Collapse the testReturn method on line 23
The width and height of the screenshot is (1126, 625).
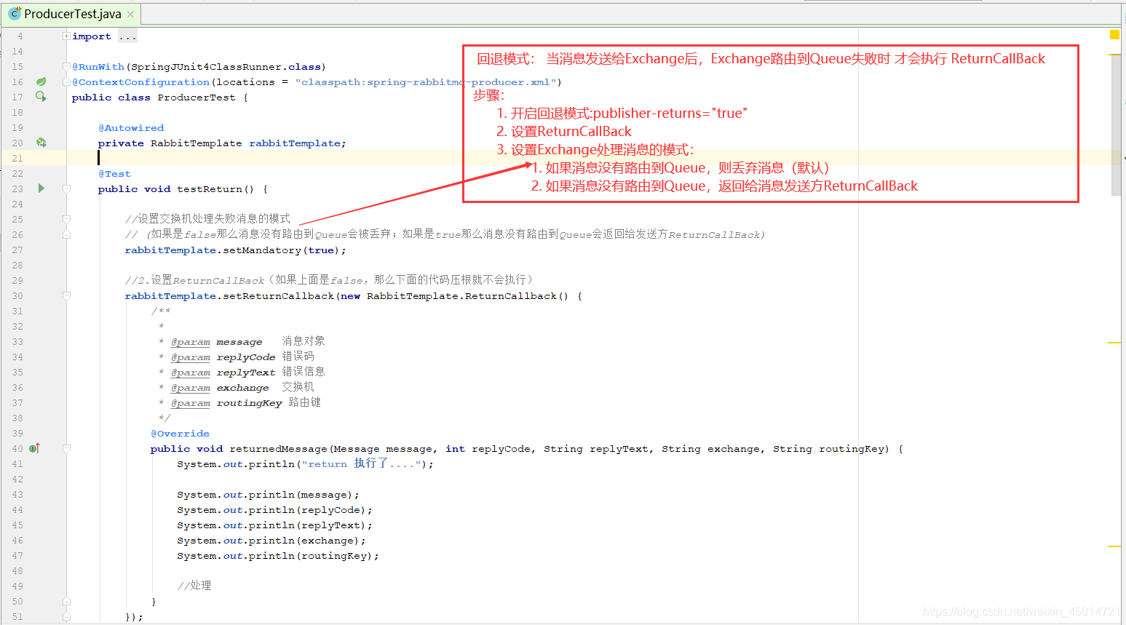pyautogui.click(x=66, y=188)
